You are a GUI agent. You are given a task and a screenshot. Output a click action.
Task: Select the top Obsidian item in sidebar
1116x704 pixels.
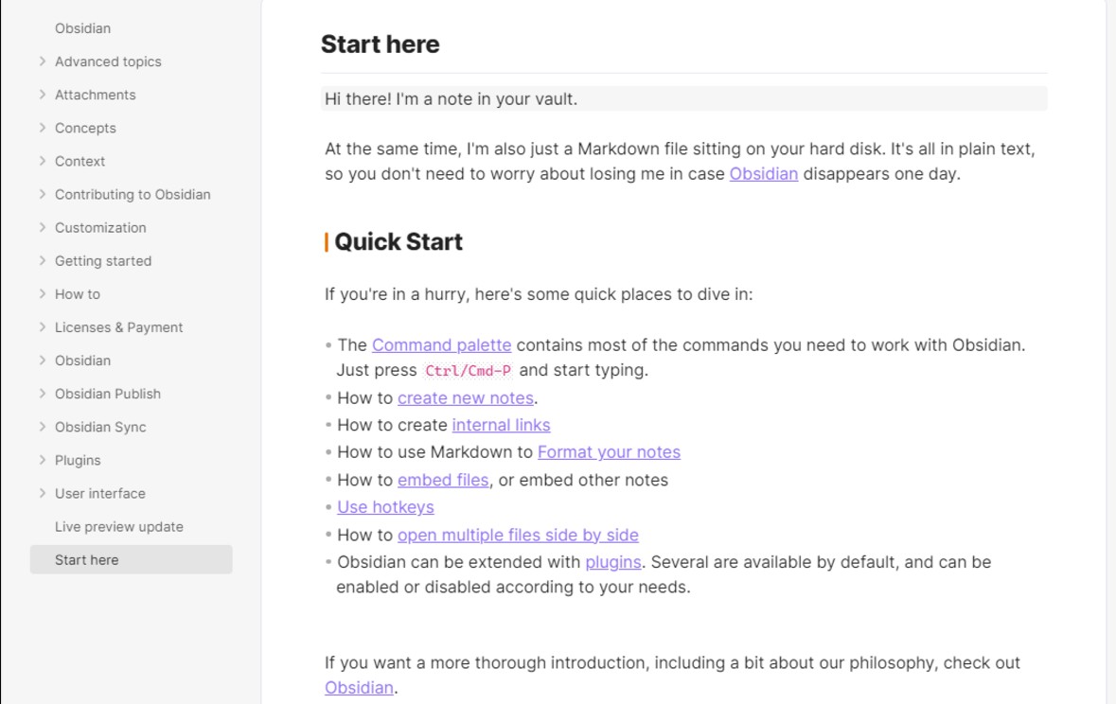coord(82,28)
